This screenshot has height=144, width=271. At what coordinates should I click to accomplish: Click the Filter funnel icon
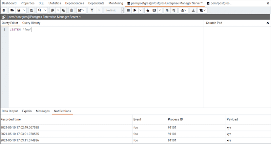[92, 10]
